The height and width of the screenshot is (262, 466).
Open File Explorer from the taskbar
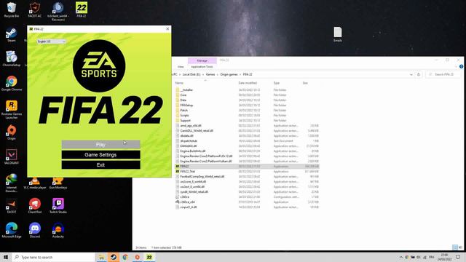coord(101,257)
